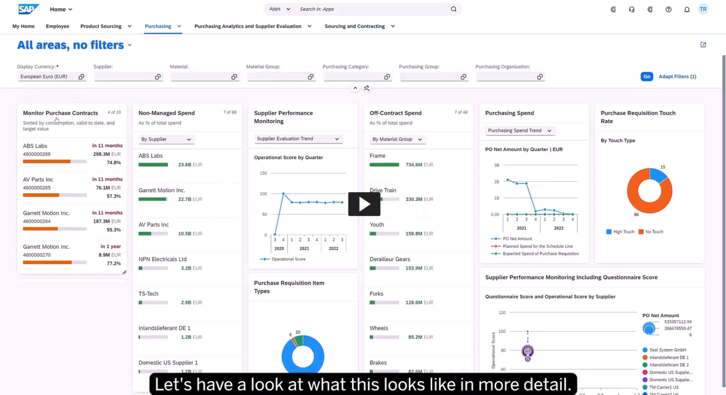726x395 pixels.
Task: Click the Forks 128.6M EUR row
Action: (419, 298)
